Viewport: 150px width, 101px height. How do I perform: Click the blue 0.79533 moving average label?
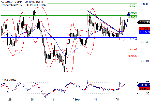144,32
